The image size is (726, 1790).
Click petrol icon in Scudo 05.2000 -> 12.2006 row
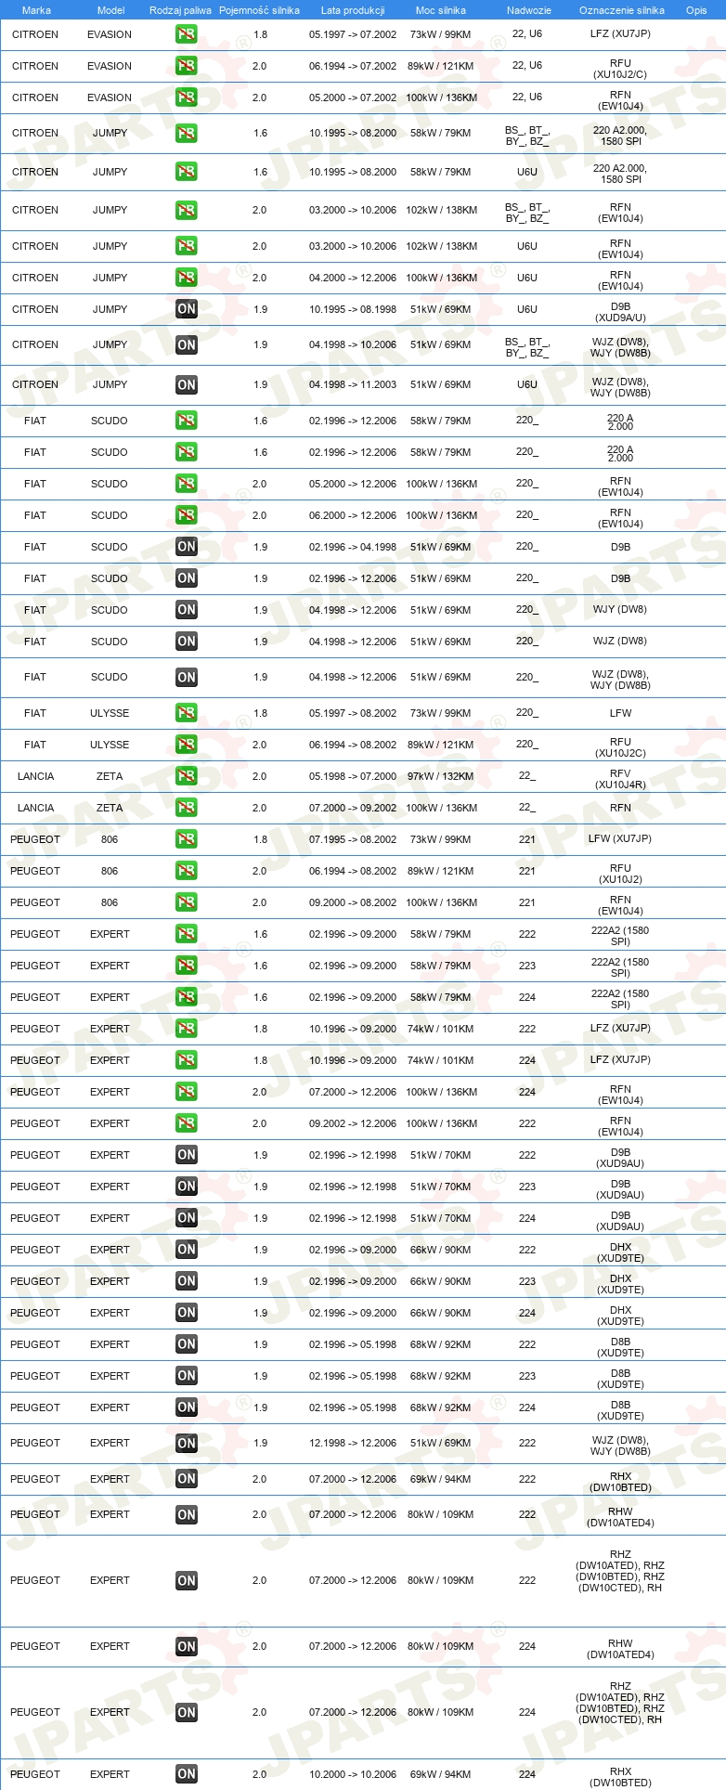[x=187, y=484]
